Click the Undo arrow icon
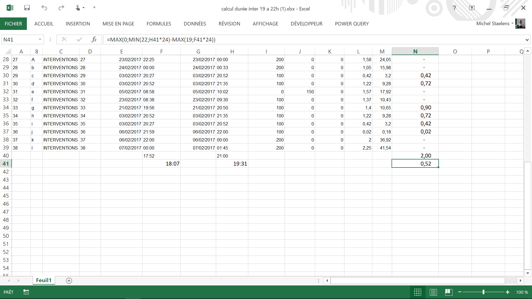 pos(44,8)
